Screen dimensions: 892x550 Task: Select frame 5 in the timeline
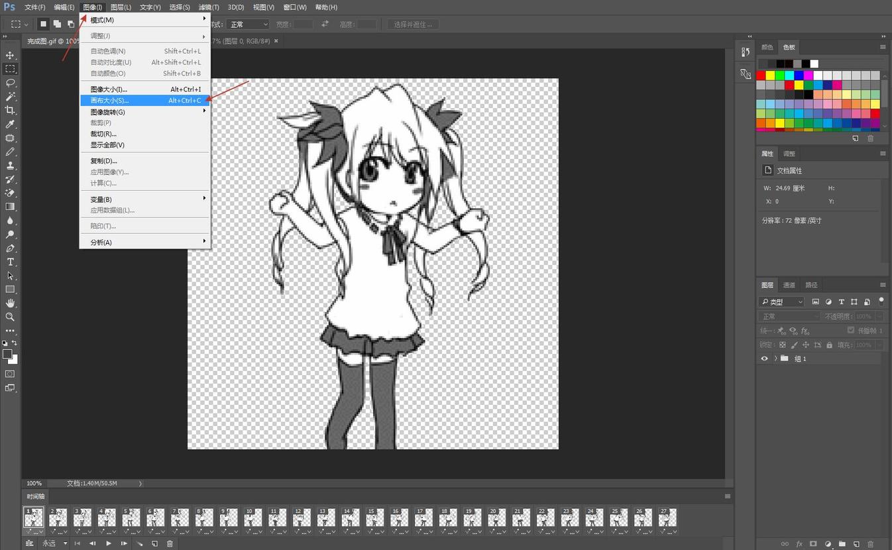click(131, 518)
